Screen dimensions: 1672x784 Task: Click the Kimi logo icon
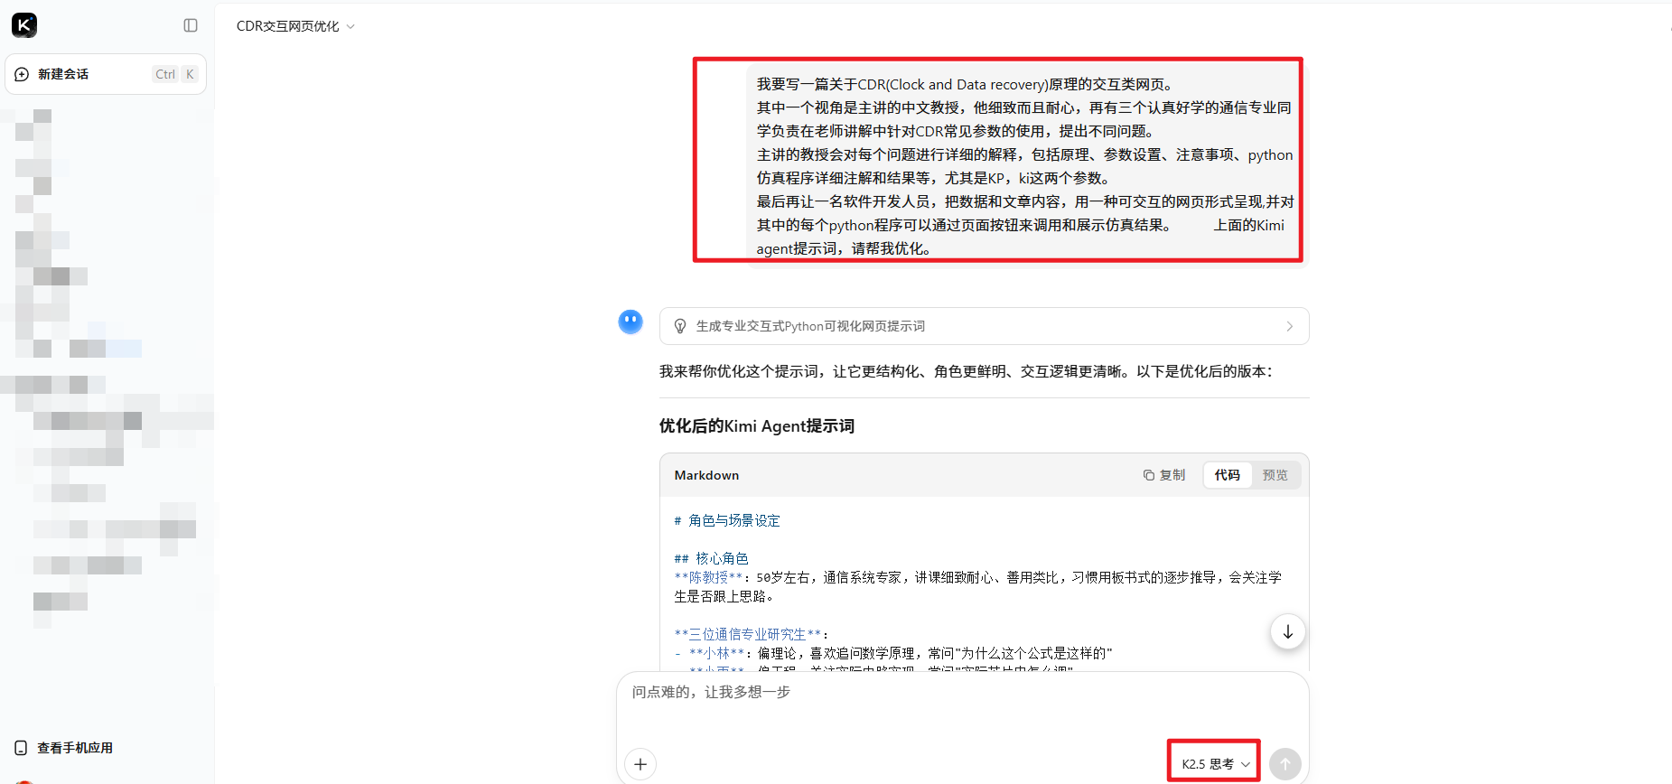[x=24, y=25]
